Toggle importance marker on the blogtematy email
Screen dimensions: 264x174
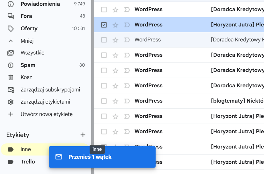pos(127,101)
